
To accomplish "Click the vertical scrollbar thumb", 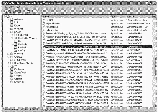I will [x=154, y=67].
